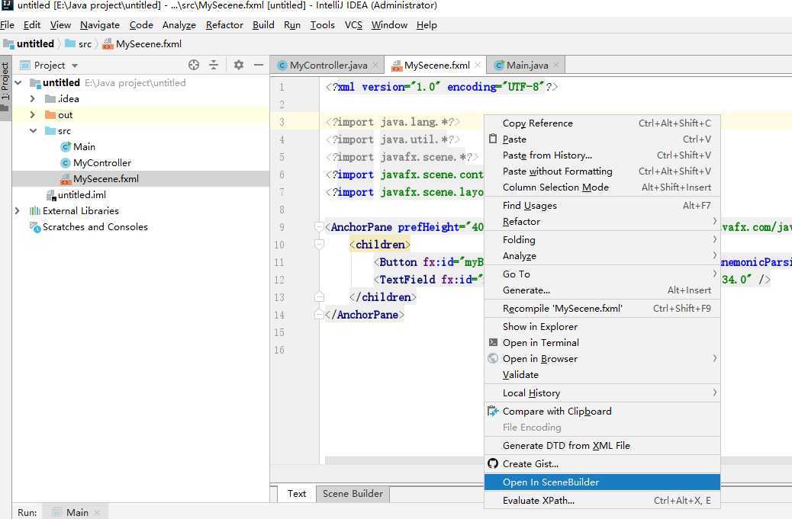
Task: Choose Find Usages
Action: point(602,205)
